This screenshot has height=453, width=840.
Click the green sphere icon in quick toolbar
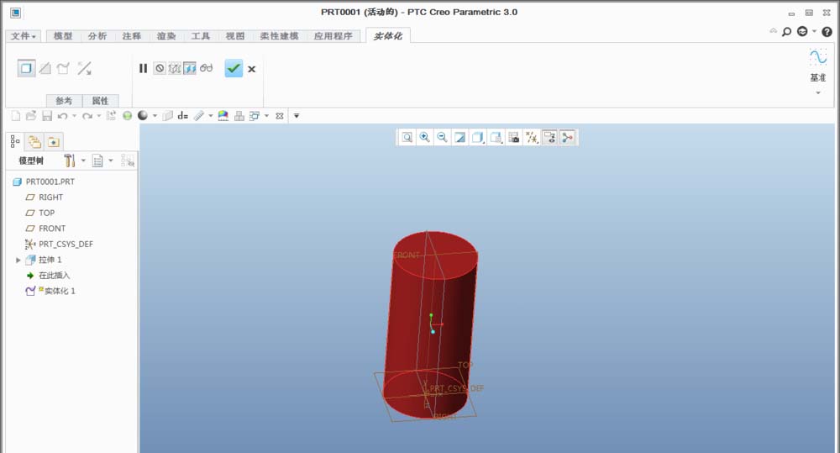127,116
